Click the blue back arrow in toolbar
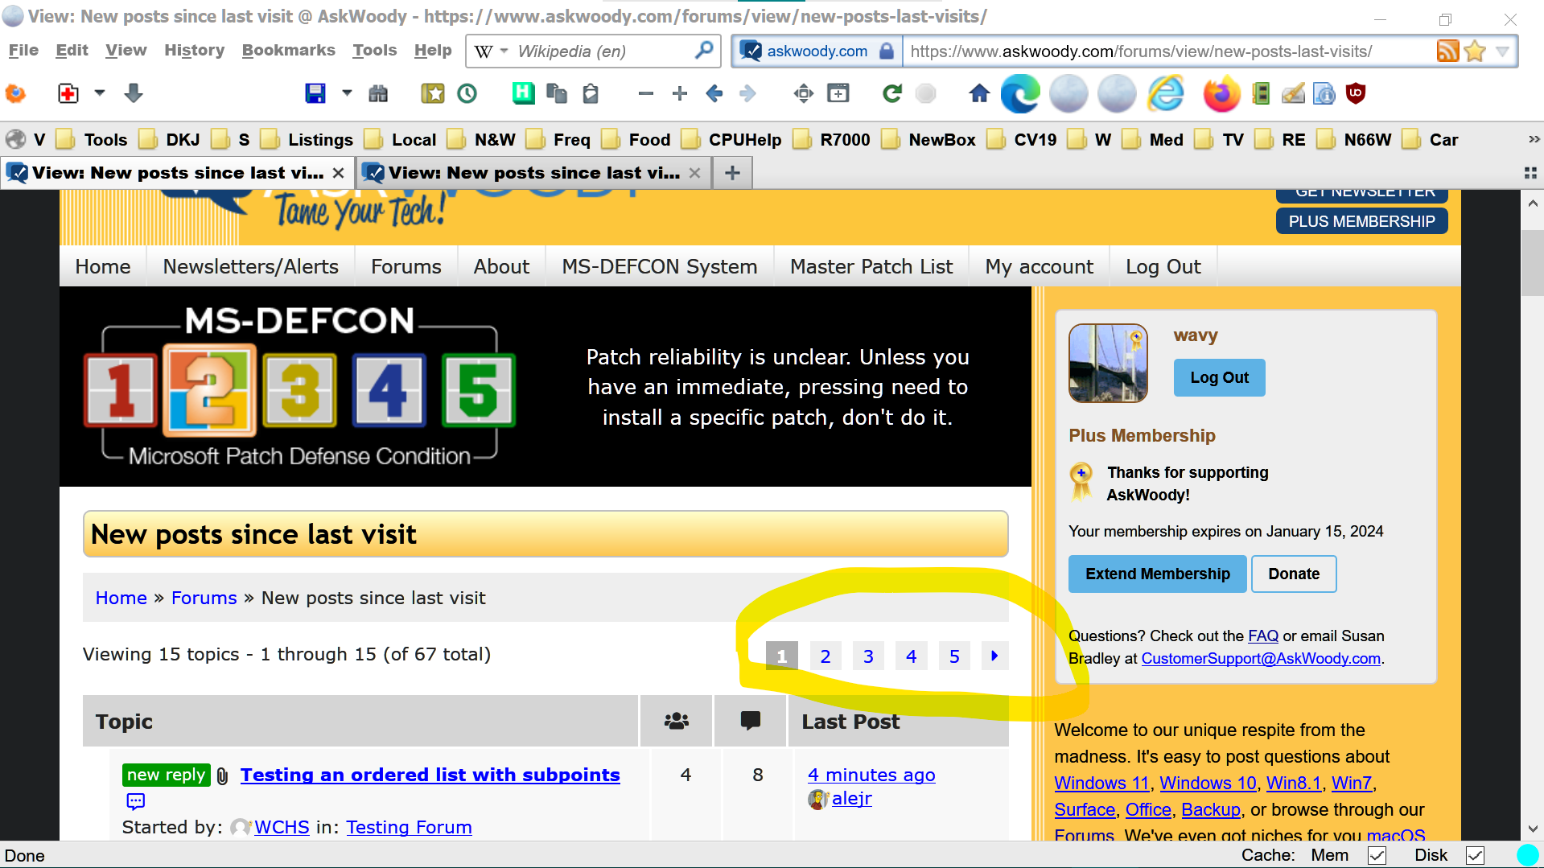 pos(714,93)
